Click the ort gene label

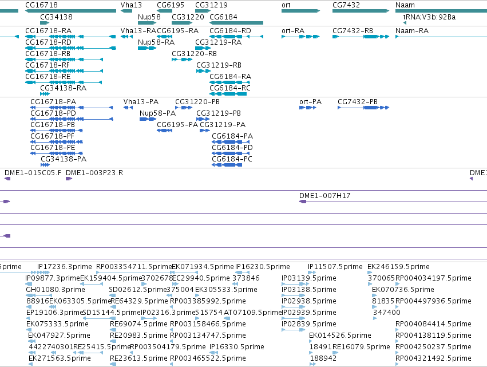(x=286, y=5)
